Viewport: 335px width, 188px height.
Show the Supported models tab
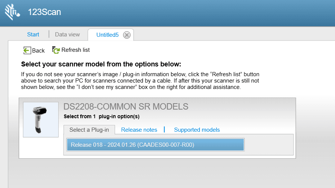197,130
